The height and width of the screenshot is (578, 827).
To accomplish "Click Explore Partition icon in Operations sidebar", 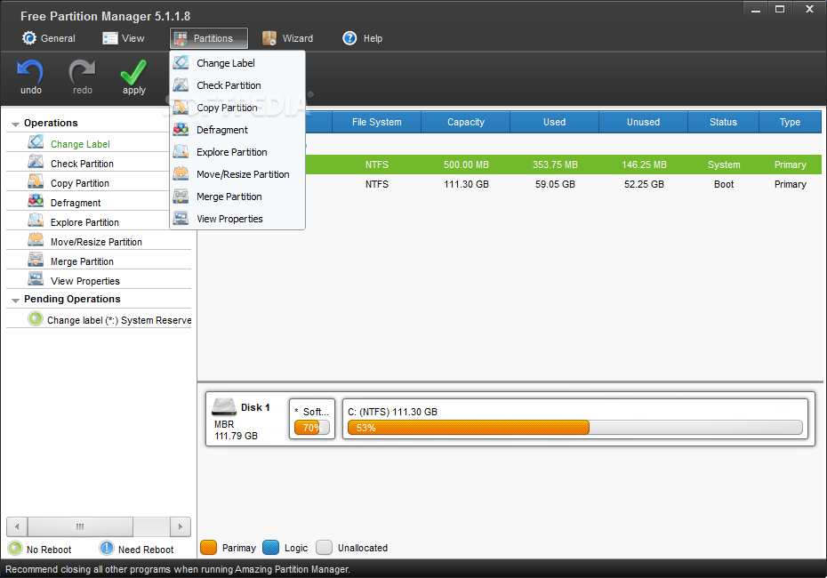I will 36,221.
